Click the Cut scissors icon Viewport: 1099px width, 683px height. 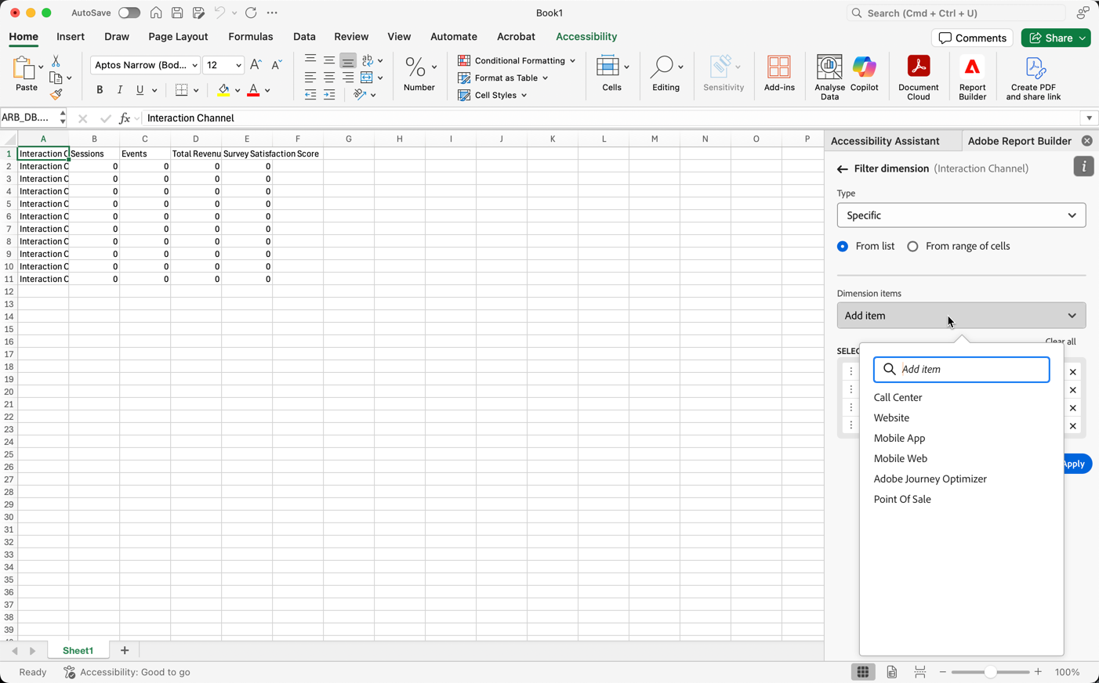tap(56, 60)
